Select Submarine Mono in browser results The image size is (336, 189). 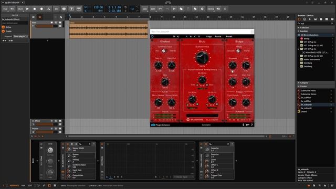(x=316, y=91)
